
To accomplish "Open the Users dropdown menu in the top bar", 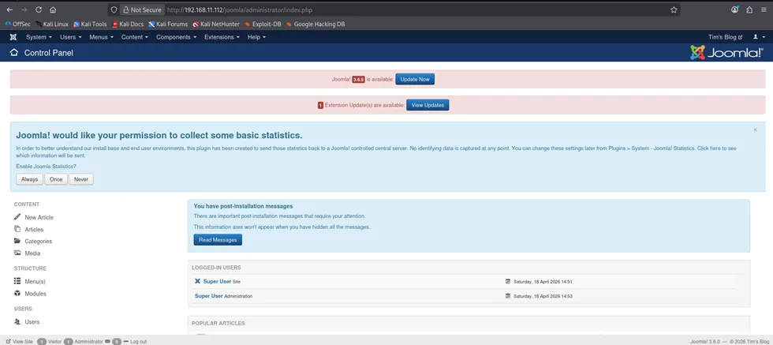I will [70, 37].
